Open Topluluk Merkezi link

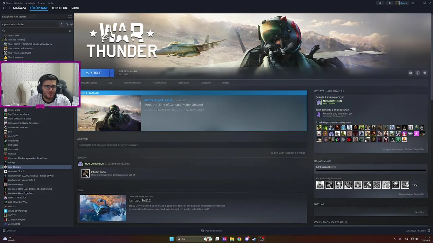tap(133, 83)
